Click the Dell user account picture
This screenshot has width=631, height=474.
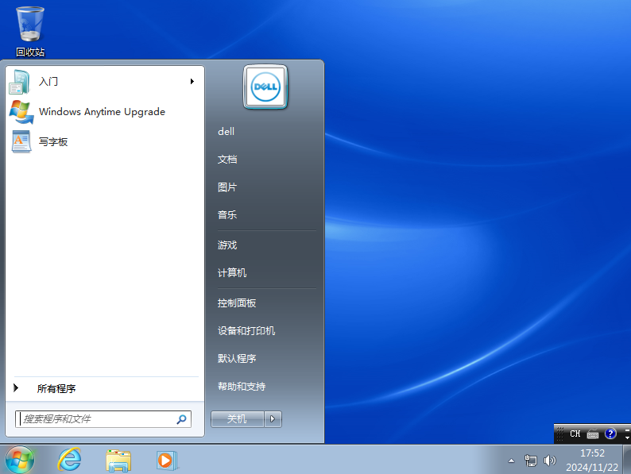point(265,87)
